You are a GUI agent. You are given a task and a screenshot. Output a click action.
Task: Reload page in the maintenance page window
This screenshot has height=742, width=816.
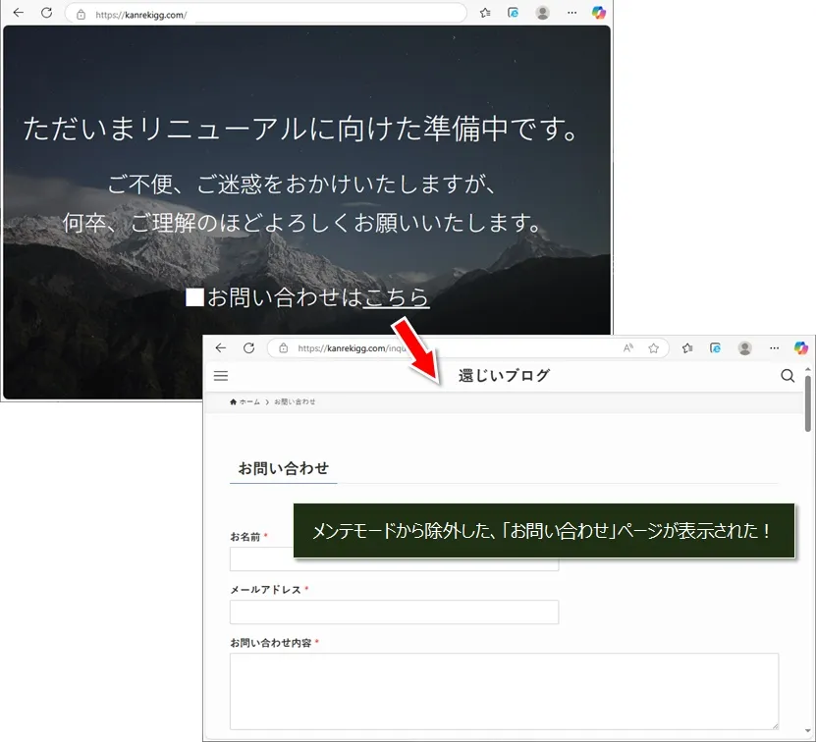pyautogui.click(x=47, y=13)
